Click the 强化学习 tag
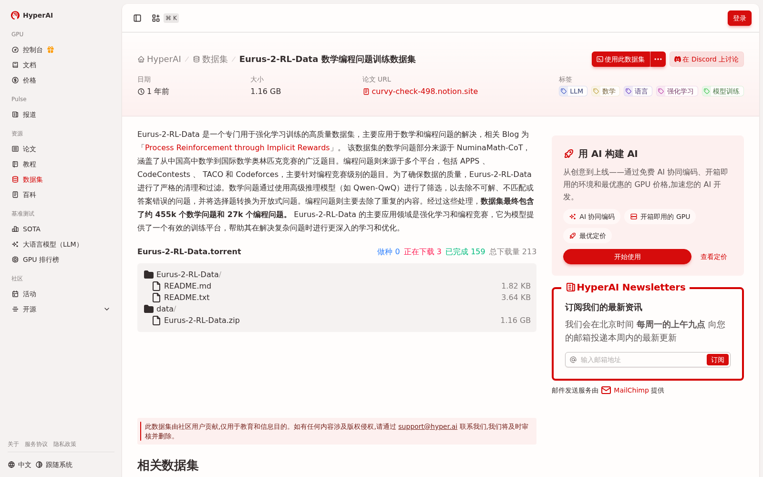The image size is (763, 477). click(677, 91)
